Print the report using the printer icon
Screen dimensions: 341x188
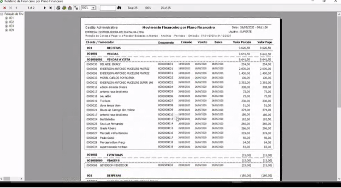tap(58, 8)
